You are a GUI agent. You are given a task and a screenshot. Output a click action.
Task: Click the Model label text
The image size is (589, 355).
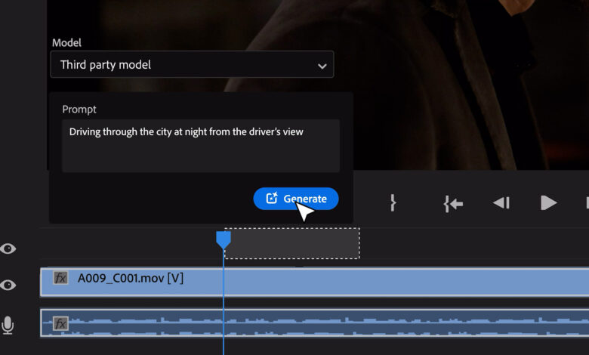(x=66, y=43)
